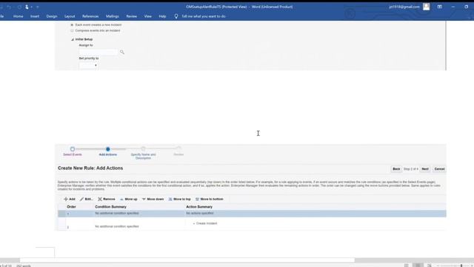Click the Add Actions wizard step
474x267 pixels.
[108, 151]
